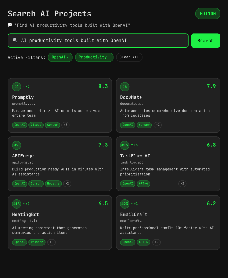Select the Claude tag on Promptly card

[x=36, y=125]
